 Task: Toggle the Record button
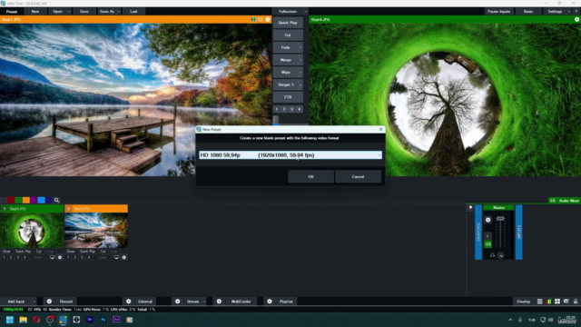coord(66,302)
